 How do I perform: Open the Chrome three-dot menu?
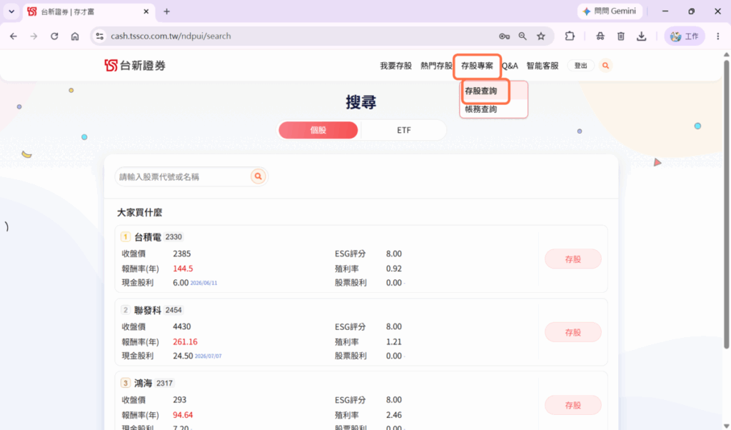click(718, 36)
